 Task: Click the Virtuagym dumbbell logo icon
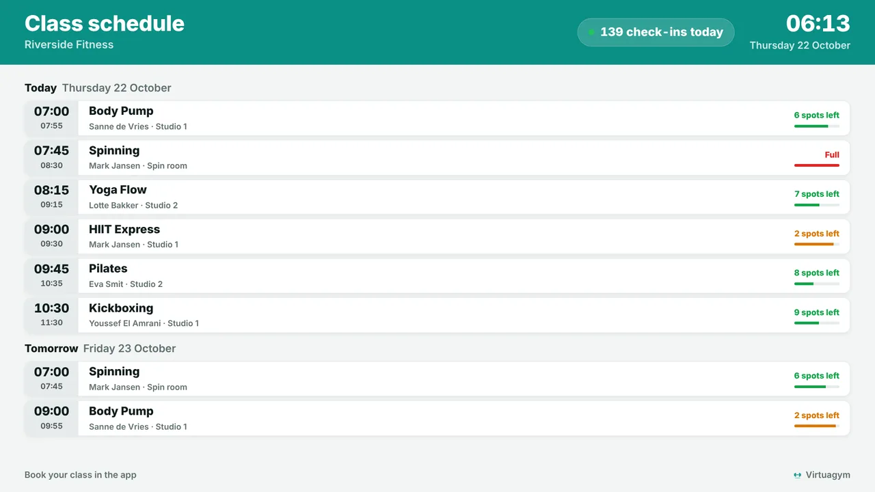797,475
